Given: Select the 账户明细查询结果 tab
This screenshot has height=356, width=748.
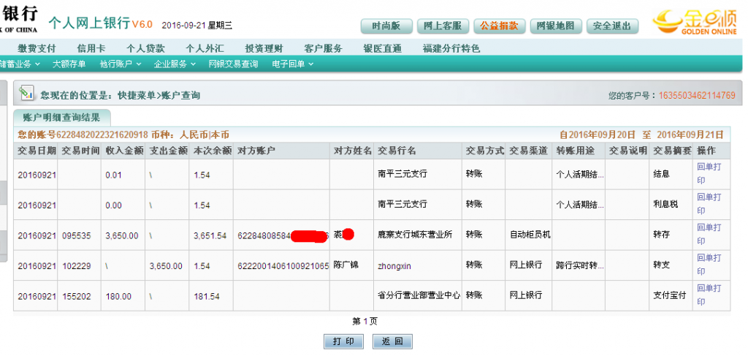Looking at the screenshot, I should click(61, 118).
